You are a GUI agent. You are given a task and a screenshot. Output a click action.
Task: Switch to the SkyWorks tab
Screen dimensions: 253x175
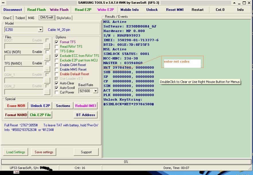[64, 18]
